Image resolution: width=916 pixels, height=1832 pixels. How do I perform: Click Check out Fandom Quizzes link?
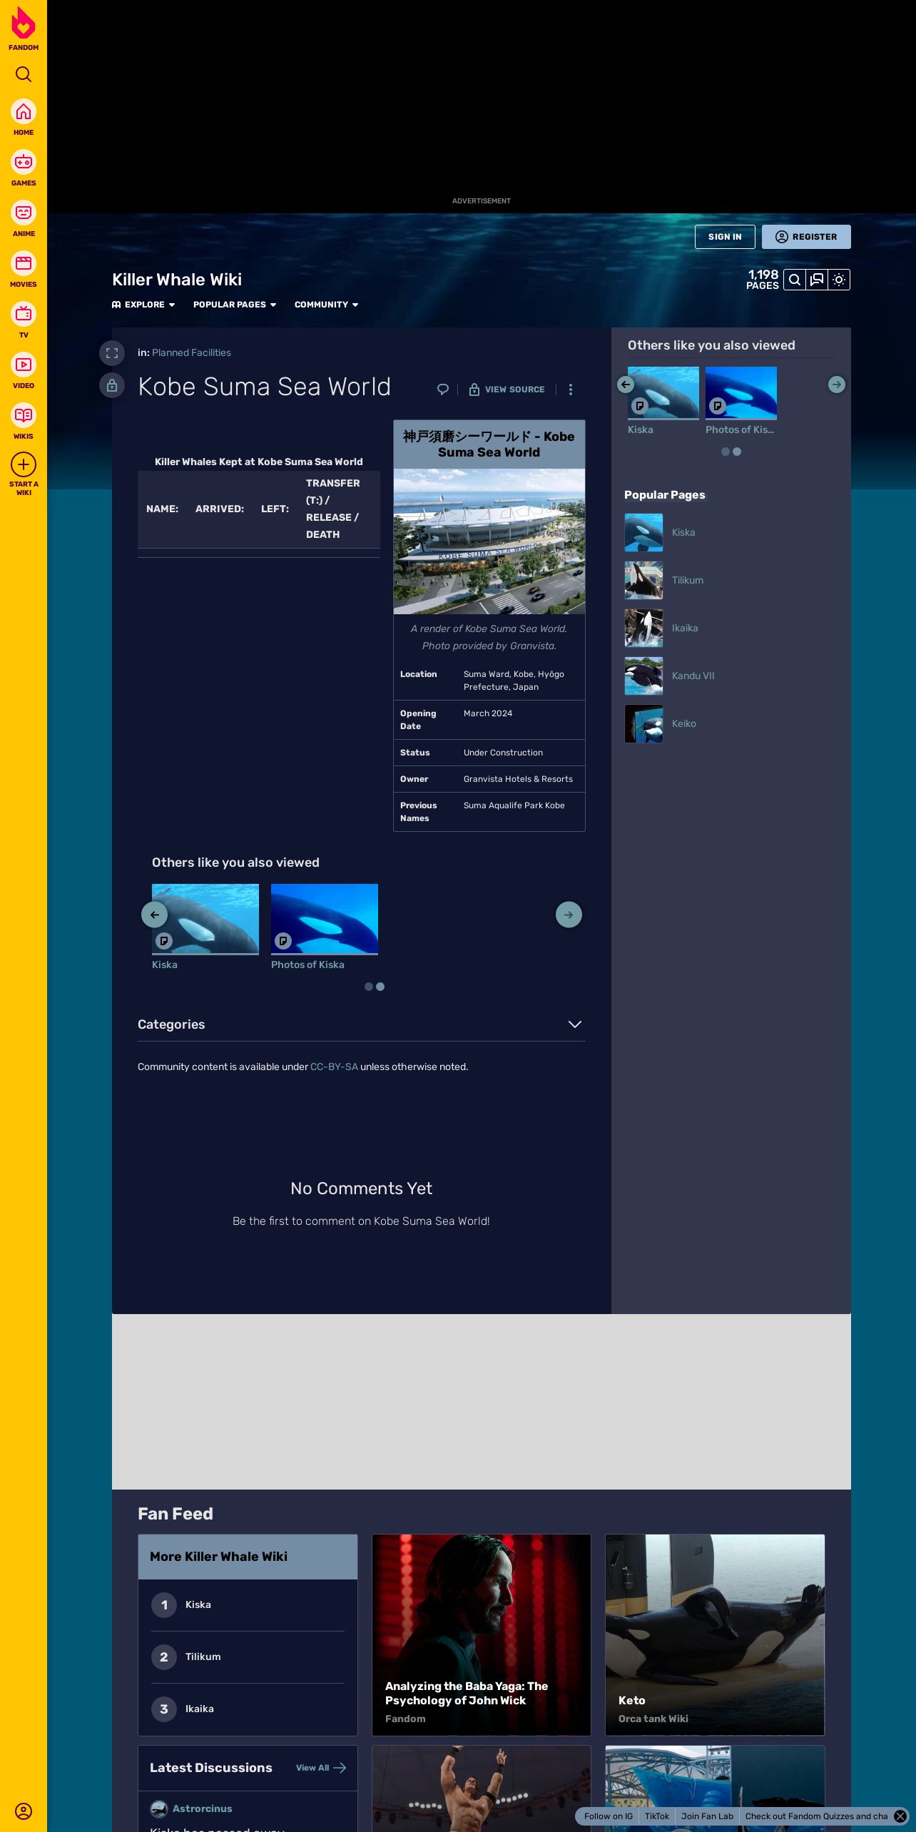click(816, 1816)
